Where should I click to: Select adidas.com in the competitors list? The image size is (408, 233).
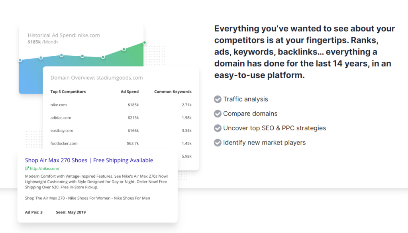(x=61, y=117)
